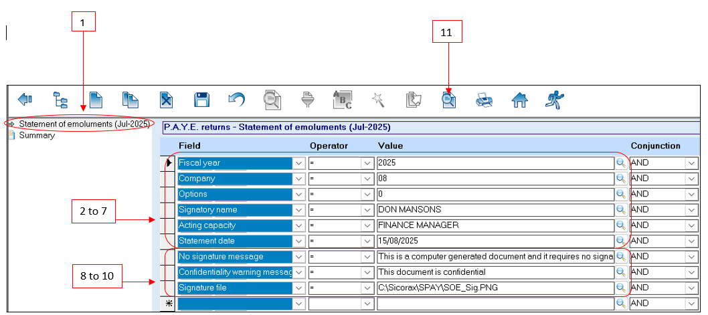
Task: Expand the Statement date field dropdown
Action: [299, 241]
